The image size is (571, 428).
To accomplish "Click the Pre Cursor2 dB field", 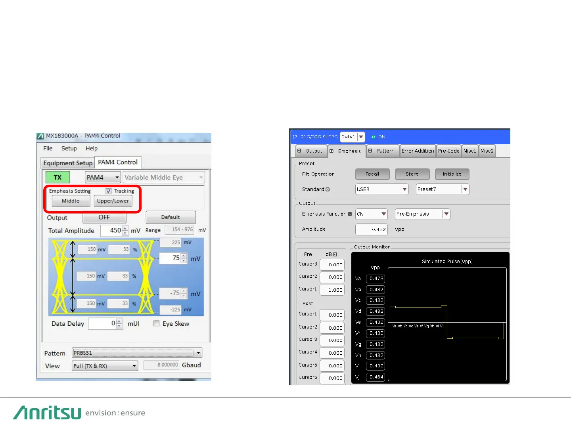I will (332, 277).
